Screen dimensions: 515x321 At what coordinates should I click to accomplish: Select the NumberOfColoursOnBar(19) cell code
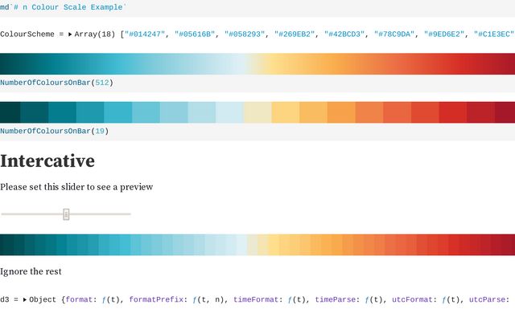(54, 131)
